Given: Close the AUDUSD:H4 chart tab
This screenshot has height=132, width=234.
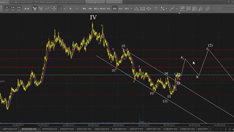Looking at the screenshot, I should pos(39,129).
